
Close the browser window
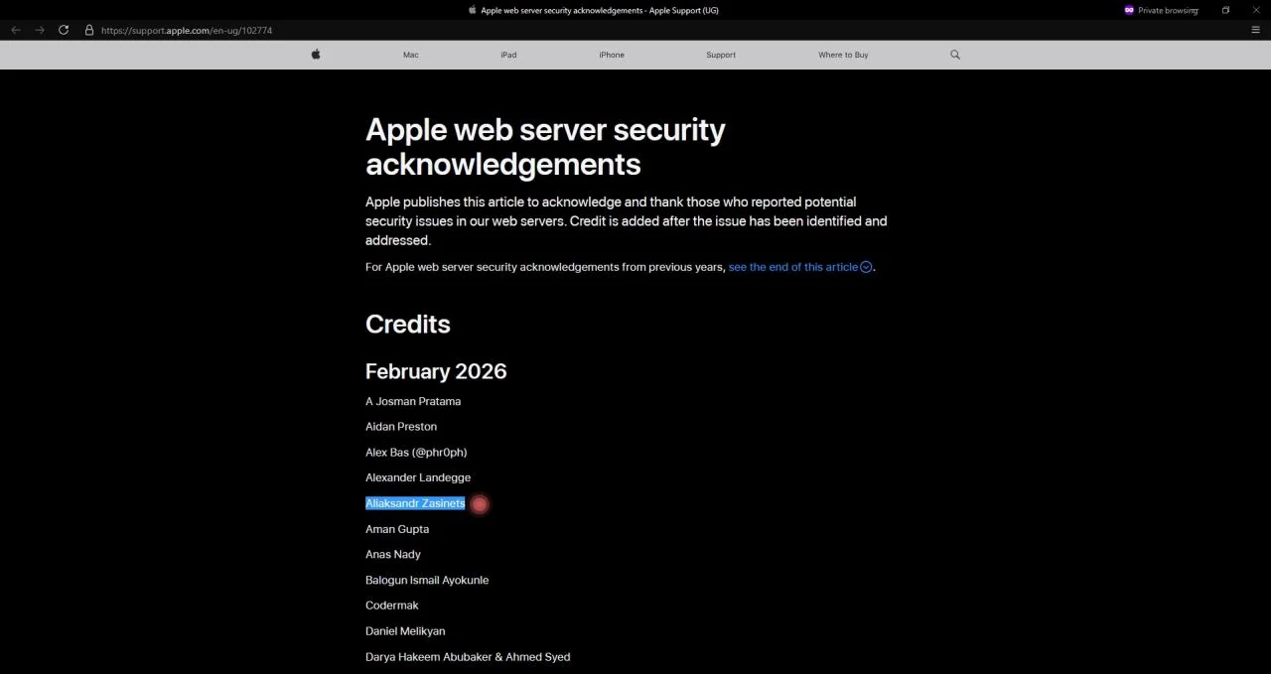click(1255, 10)
